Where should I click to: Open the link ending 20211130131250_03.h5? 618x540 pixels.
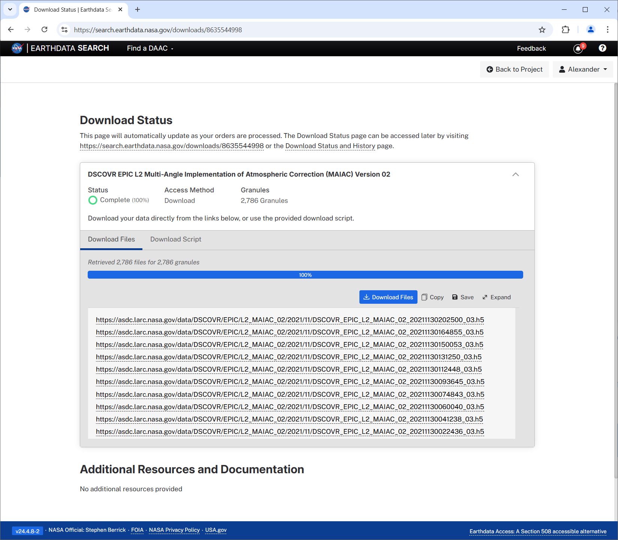pos(289,357)
